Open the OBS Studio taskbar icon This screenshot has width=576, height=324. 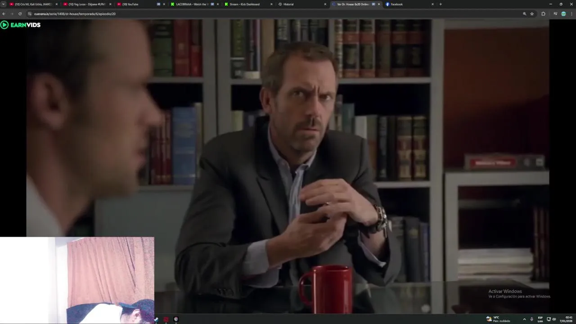point(176,319)
